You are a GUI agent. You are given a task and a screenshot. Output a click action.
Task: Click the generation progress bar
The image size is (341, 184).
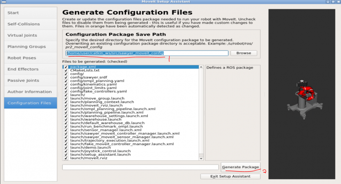click(x=140, y=167)
